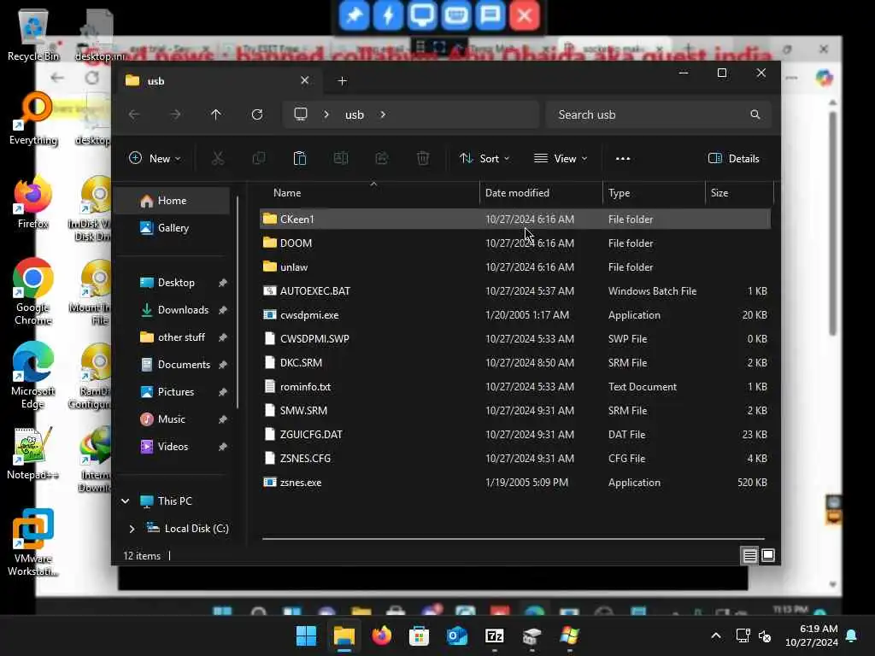Select the Everything desktop shortcut

(x=33, y=120)
